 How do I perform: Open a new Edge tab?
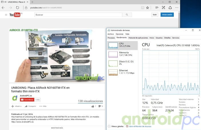click(x=32, y=2)
